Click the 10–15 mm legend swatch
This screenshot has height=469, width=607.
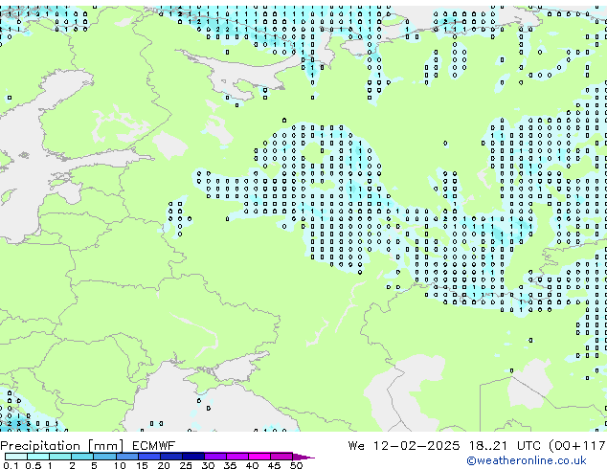click(126, 457)
